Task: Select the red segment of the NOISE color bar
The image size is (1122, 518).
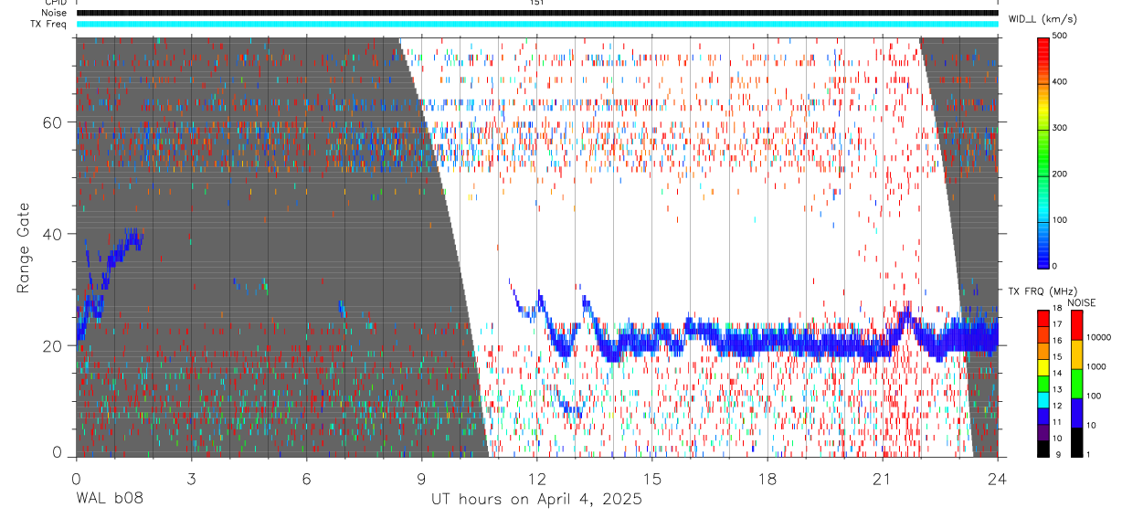Action: (x=1076, y=325)
